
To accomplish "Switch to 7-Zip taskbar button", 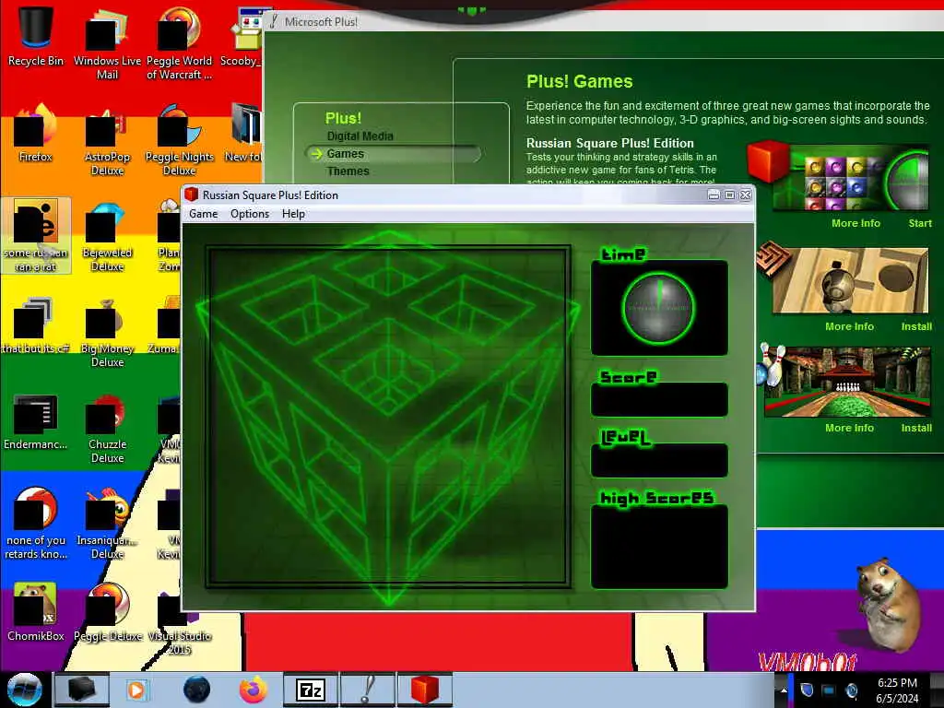I will (x=310, y=690).
